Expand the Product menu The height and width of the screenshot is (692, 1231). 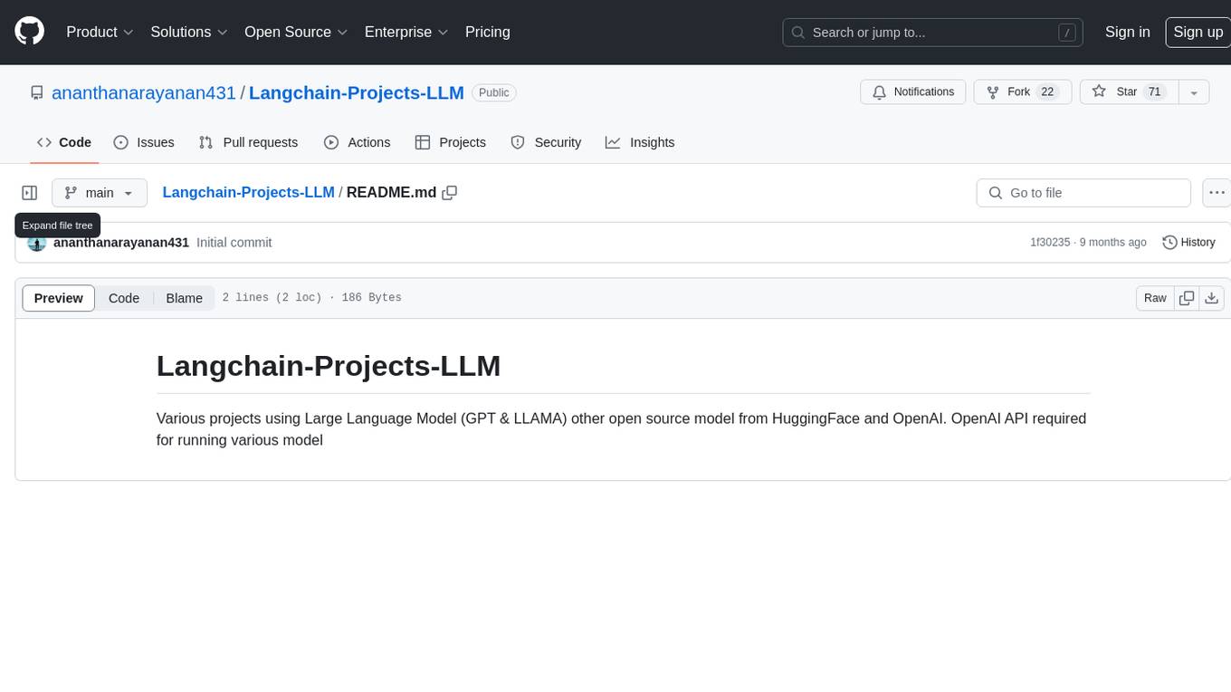click(100, 32)
